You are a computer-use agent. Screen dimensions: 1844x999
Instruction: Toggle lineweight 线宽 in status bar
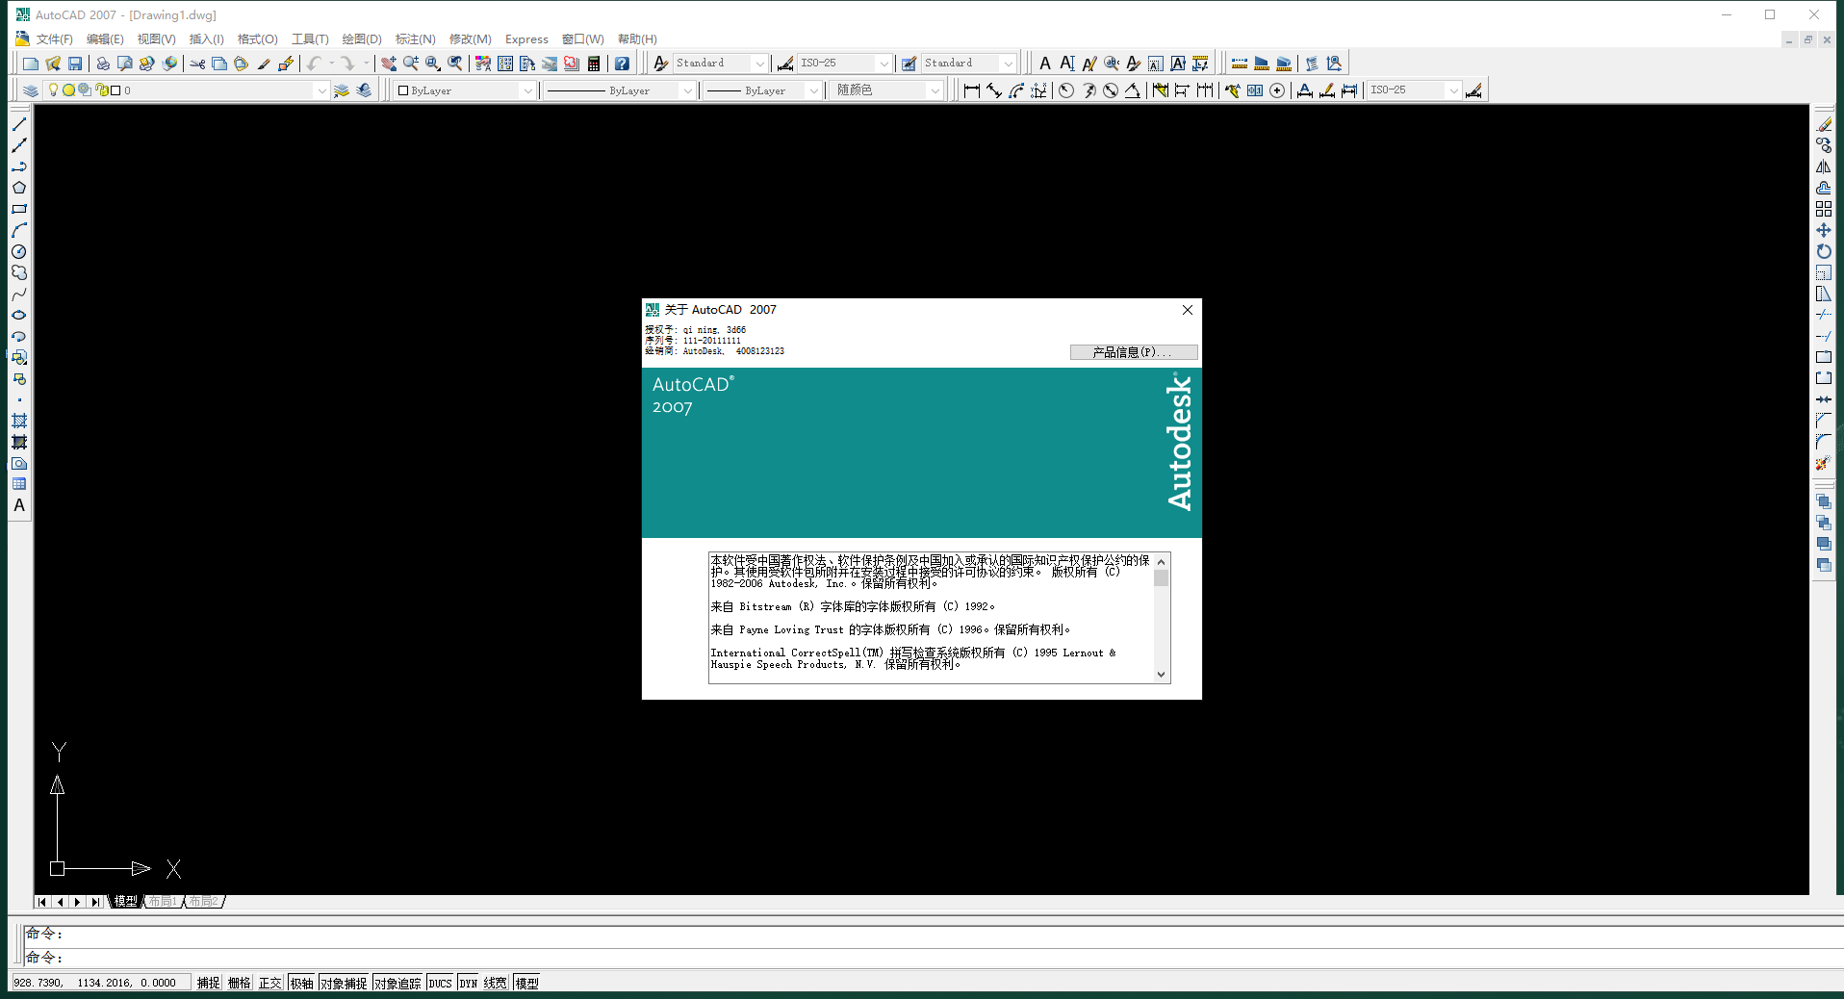(x=495, y=983)
